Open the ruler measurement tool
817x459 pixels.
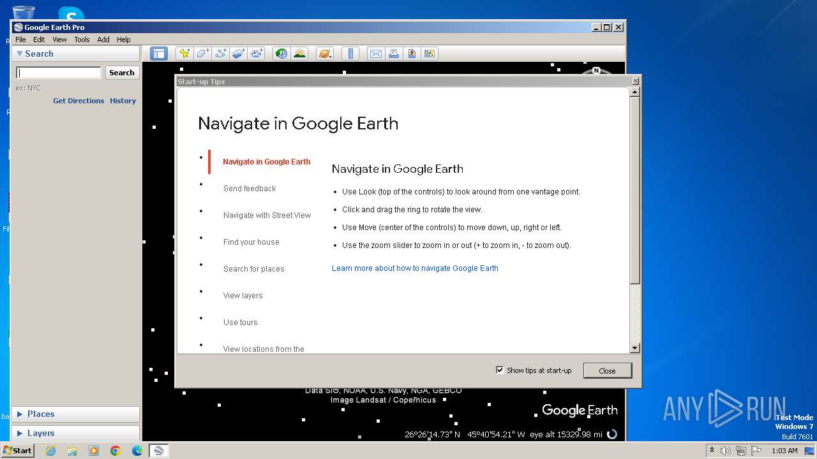coord(350,54)
